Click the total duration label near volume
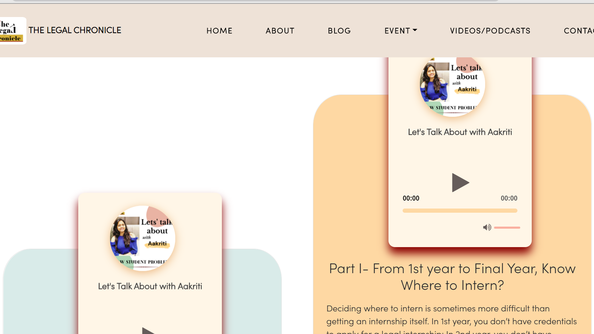 509,198
